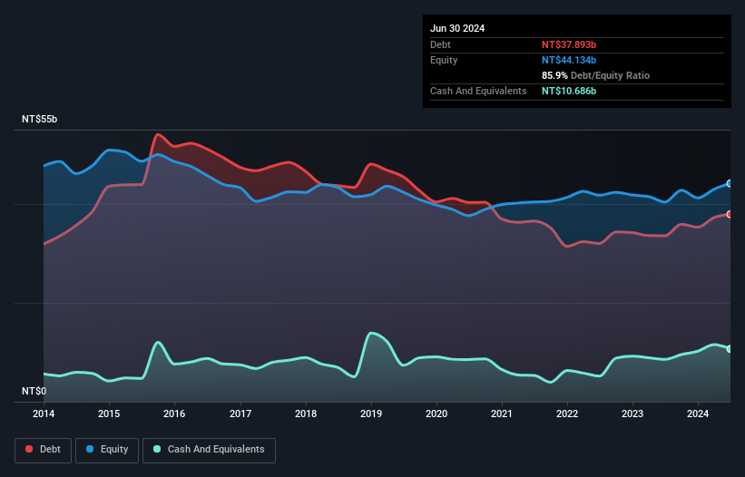Viewport: 745px width, 477px height.
Task: Click the red Debt legend dot
Action: pyautogui.click(x=29, y=449)
